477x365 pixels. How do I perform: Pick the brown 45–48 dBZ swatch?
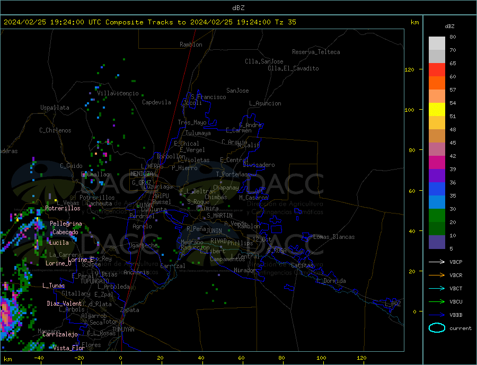point(437,136)
